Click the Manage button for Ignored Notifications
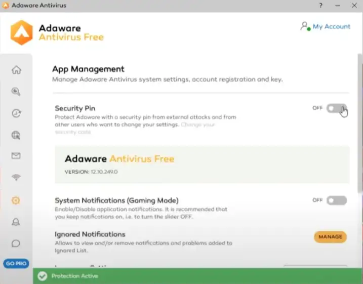The image size is (363, 284). pyautogui.click(x=330, y=236)
